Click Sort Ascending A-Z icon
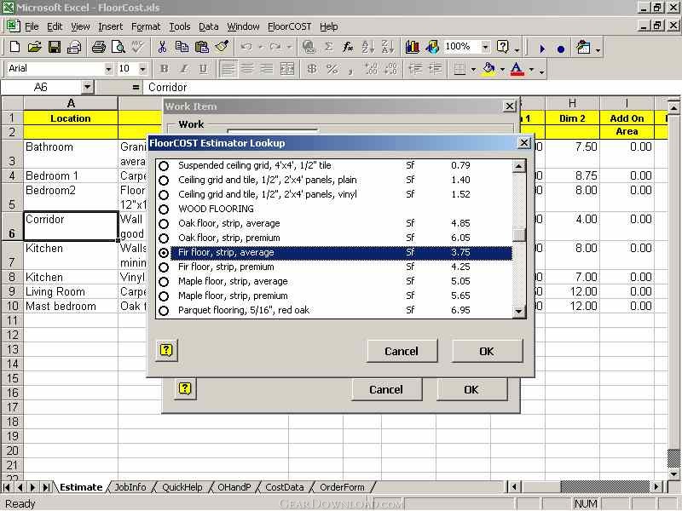The width and height of the screenshot is (682, 511). coord(368,47)
